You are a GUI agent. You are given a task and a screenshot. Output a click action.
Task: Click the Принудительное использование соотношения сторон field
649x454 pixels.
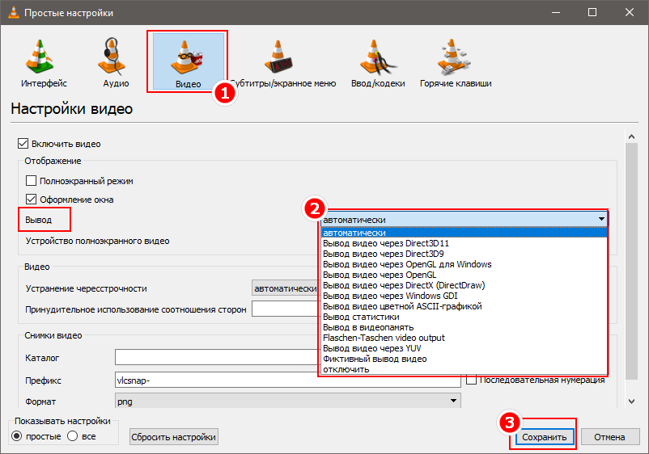286,309
